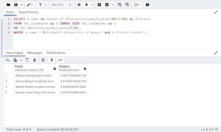This screenshot has height=132, width=221.
Task: Save data changes to database
Action: click(43, 60)
